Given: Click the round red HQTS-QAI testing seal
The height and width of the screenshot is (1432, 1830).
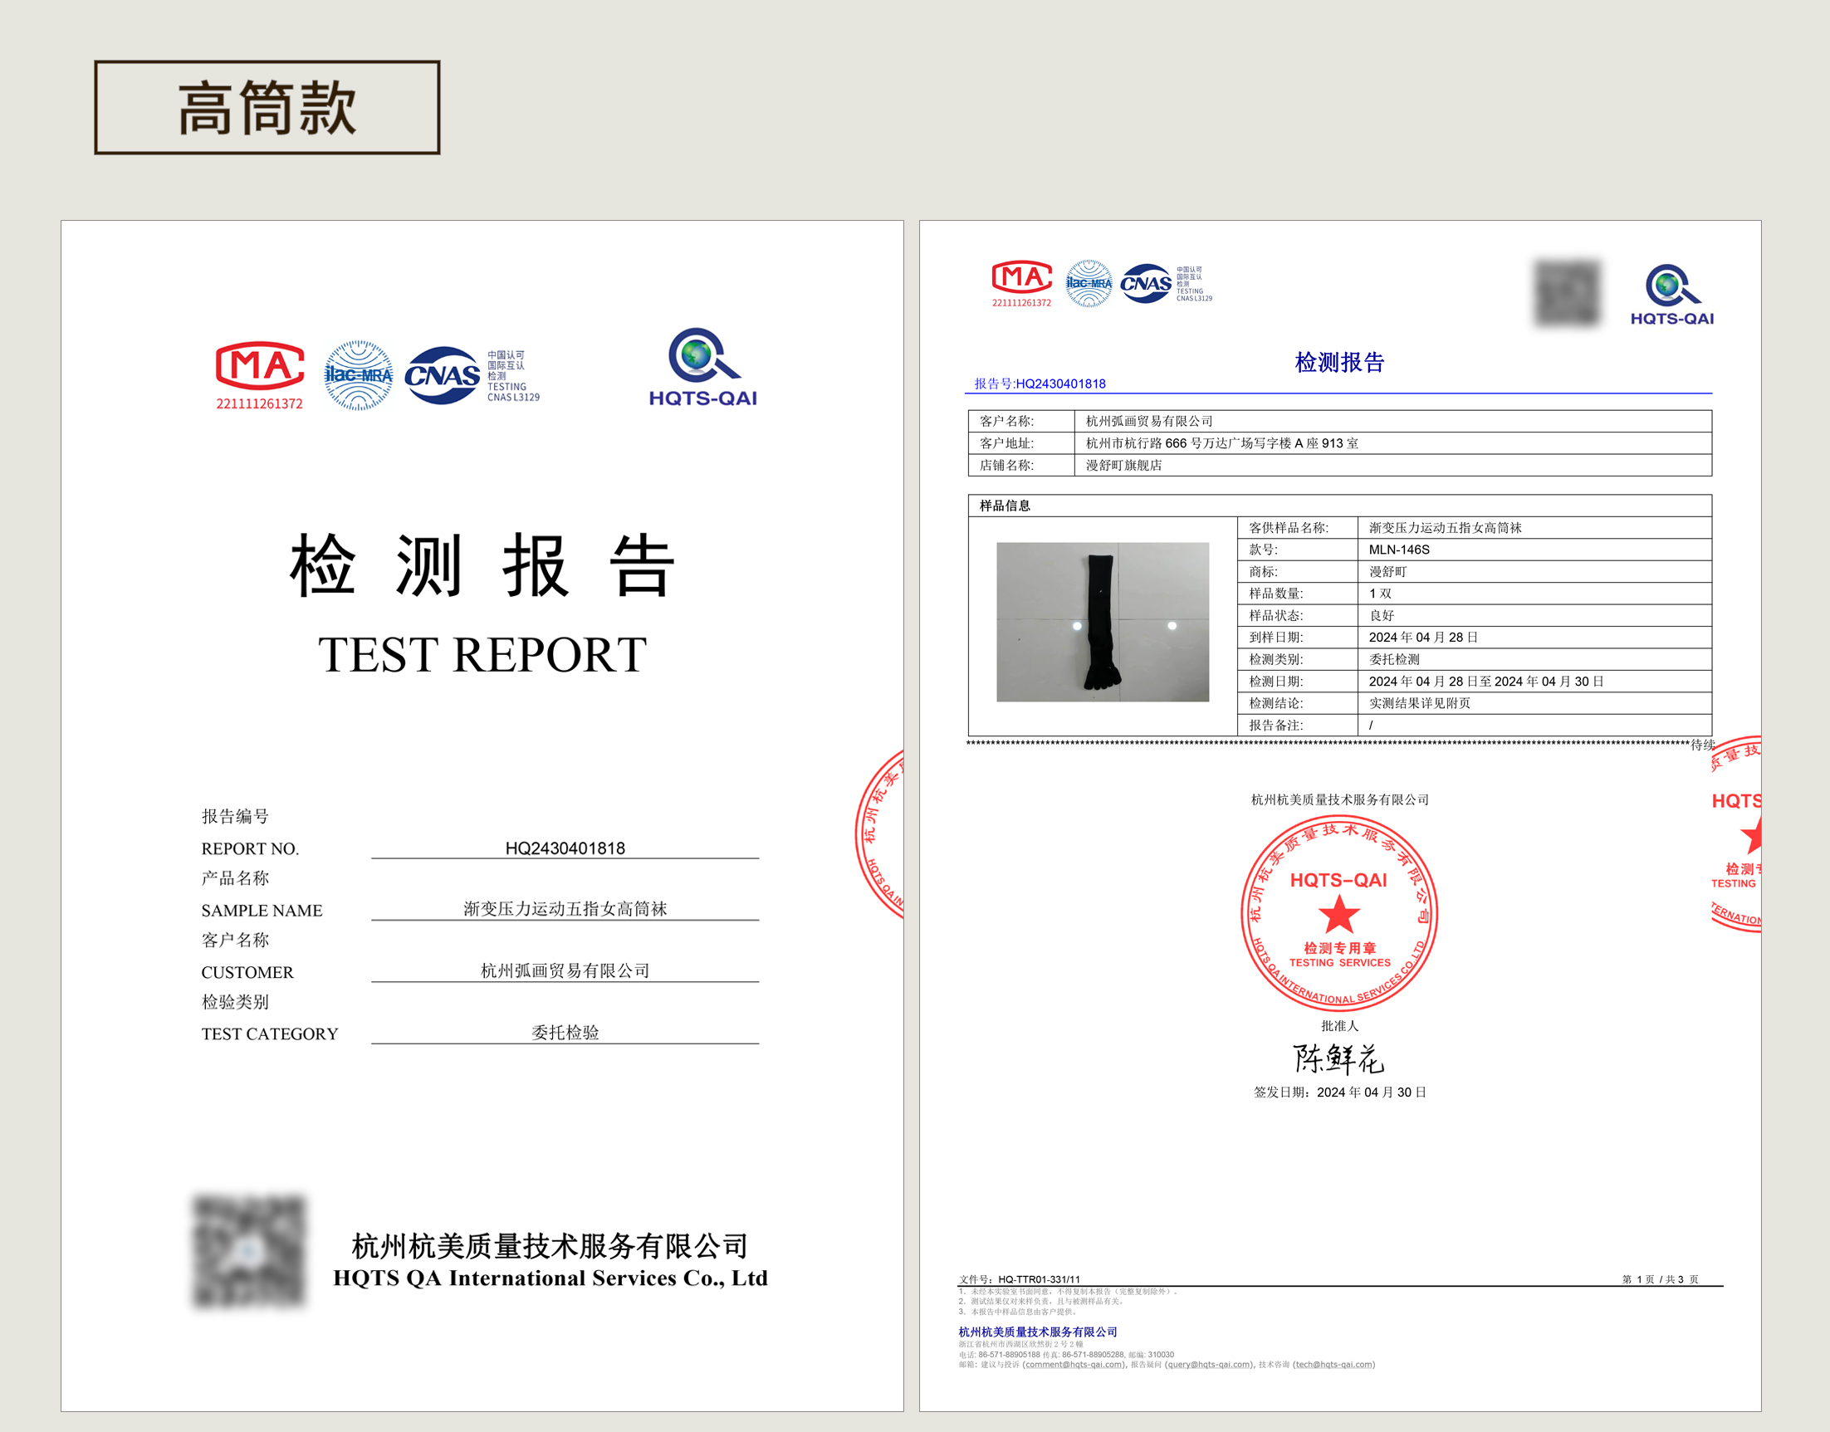Looking at the screenshot, I should click(1338, 913).
